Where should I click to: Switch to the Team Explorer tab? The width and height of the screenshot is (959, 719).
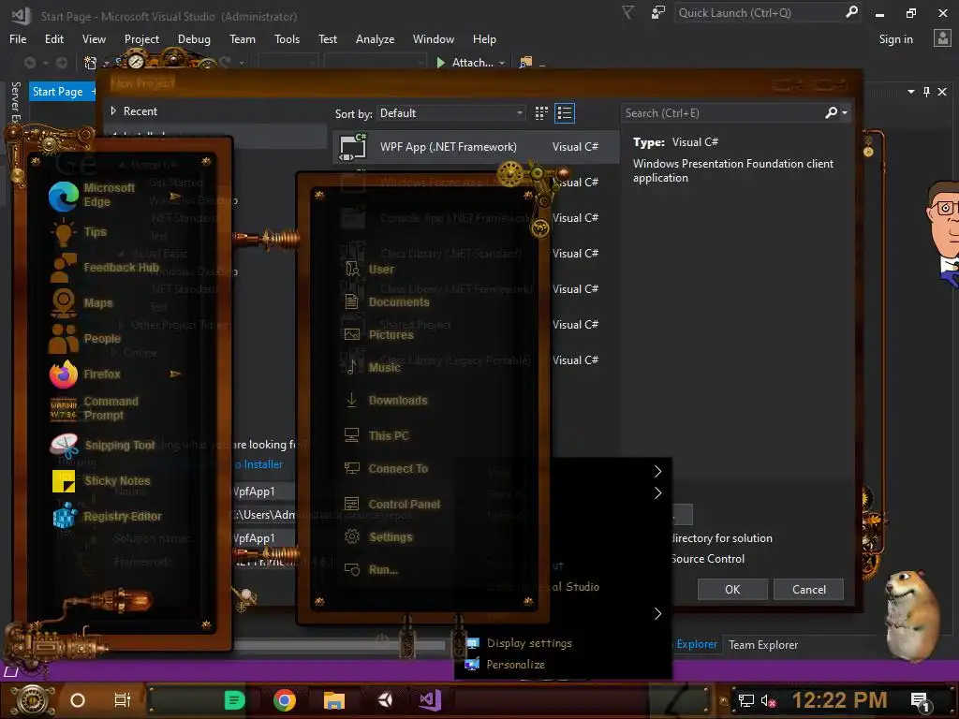pos(763,644)
